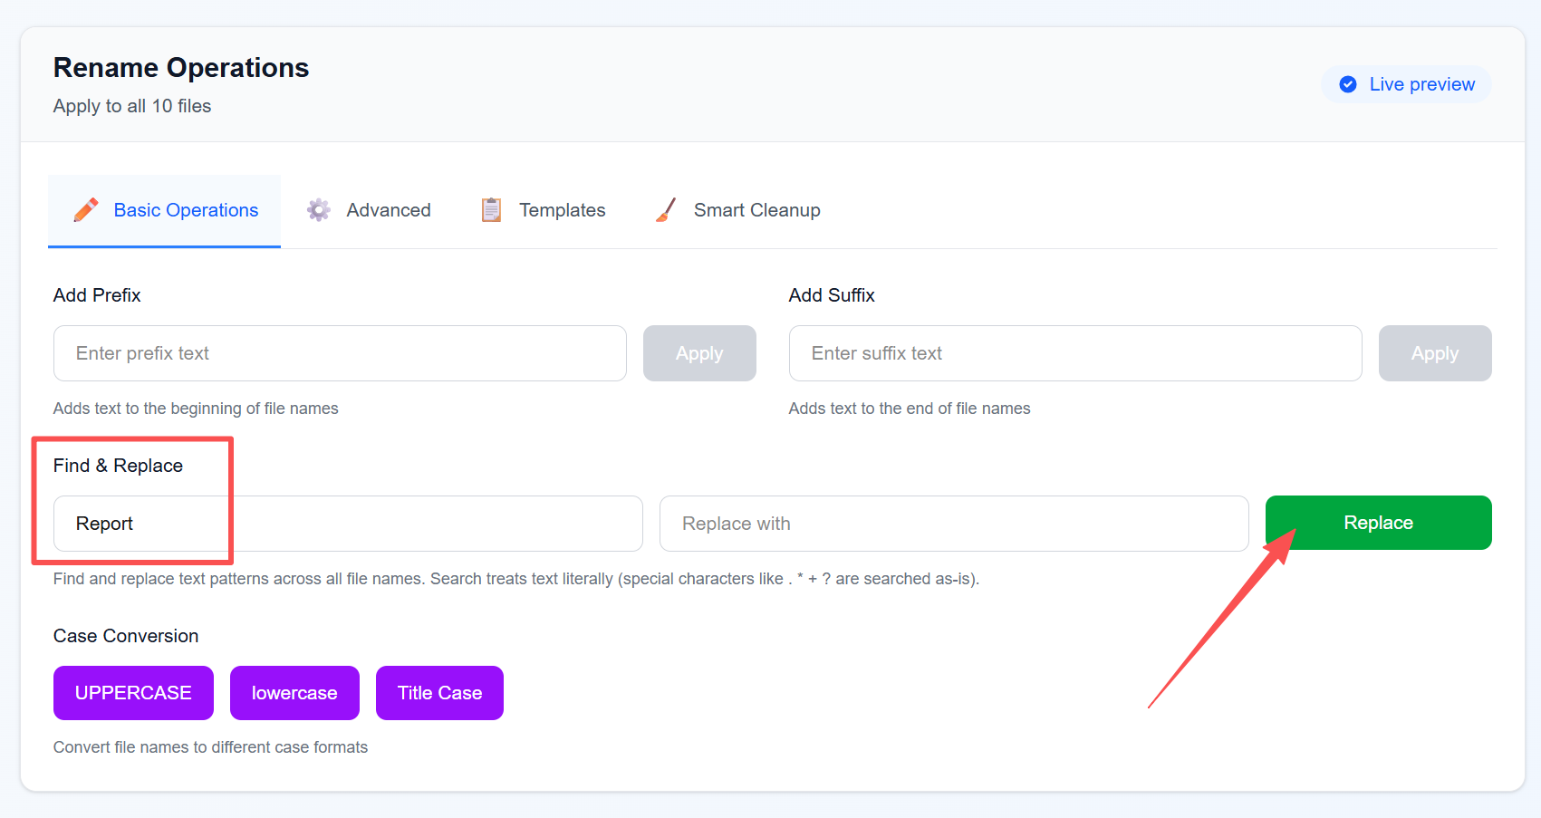
Task: Click the clipboard icon beside Templates
Action: [491, 210]
